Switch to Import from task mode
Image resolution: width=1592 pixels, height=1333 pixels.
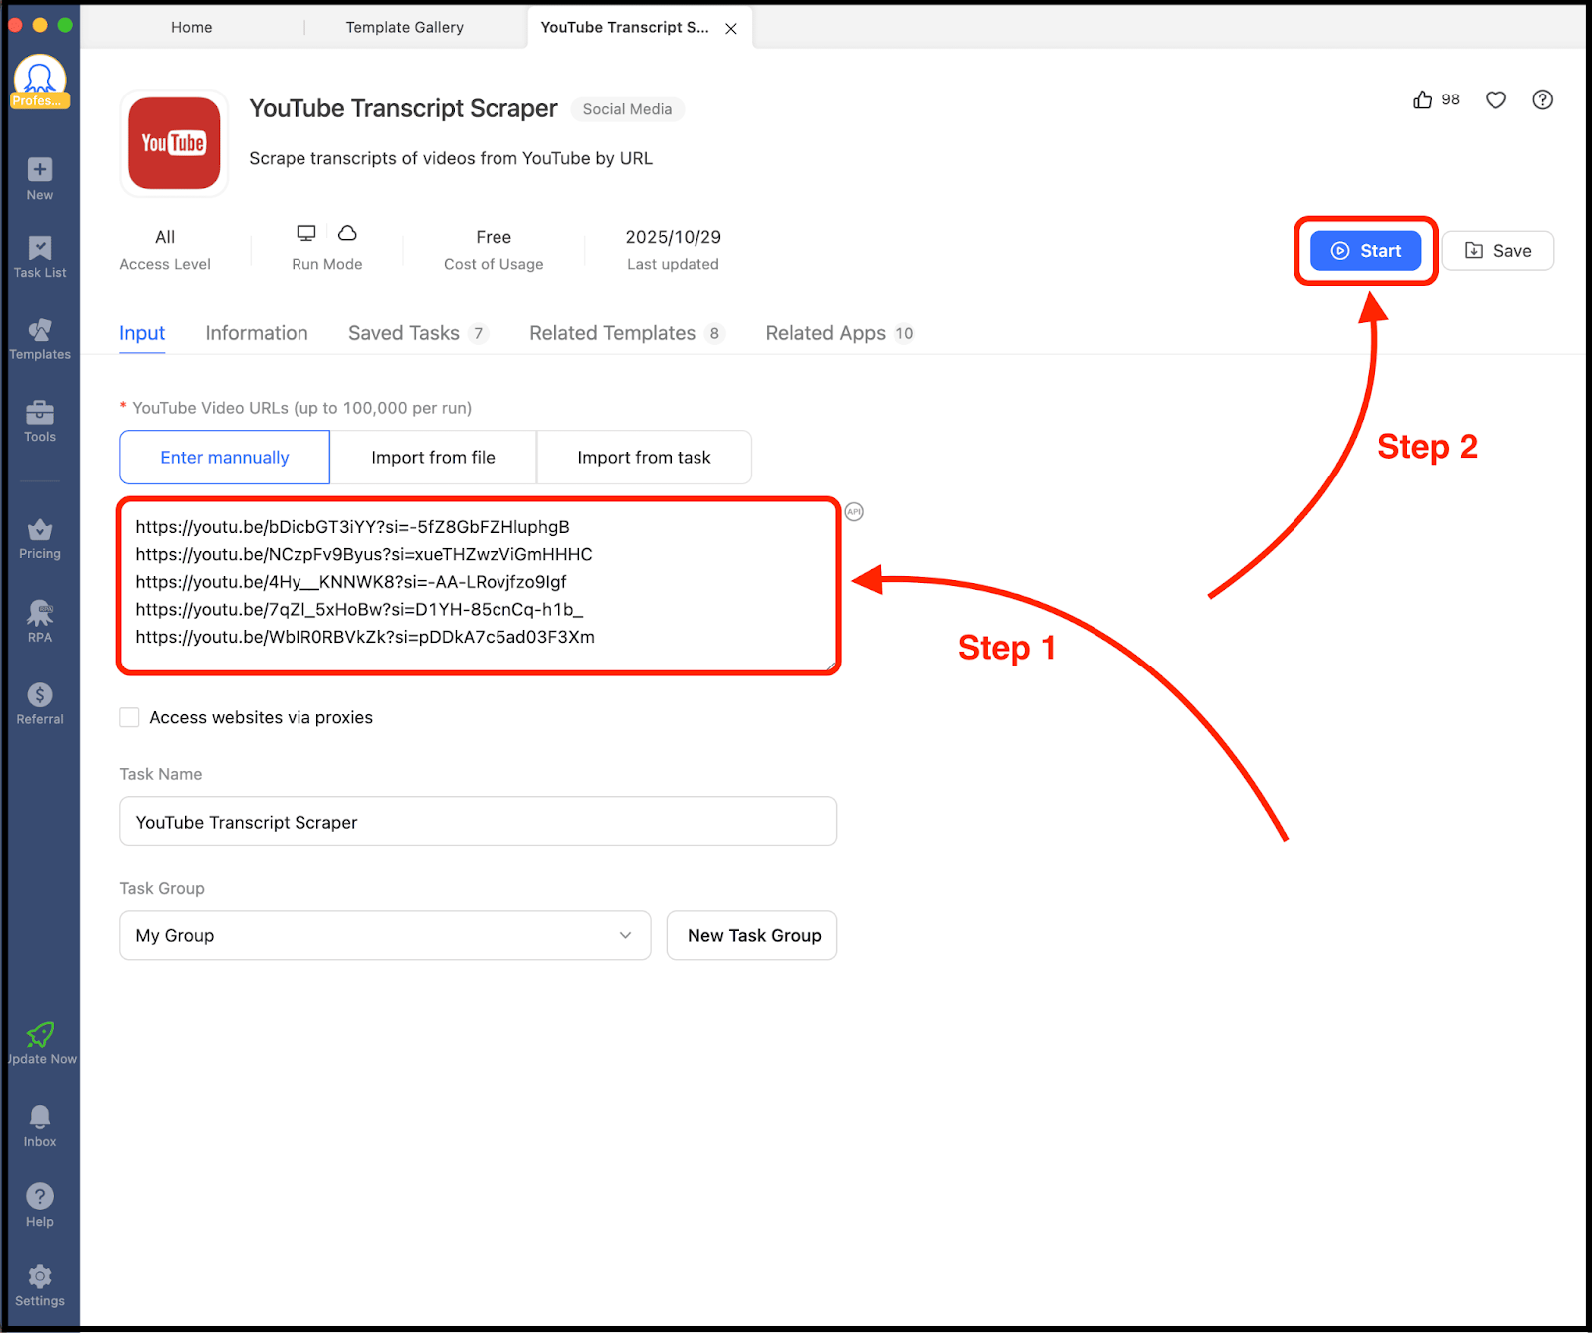click(644, 457)
